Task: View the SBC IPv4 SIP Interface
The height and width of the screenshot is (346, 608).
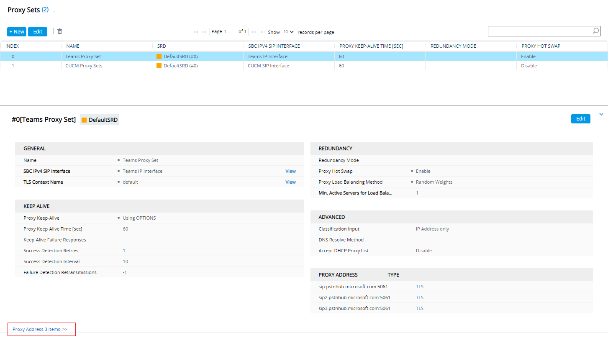Action: coord(290,171)
